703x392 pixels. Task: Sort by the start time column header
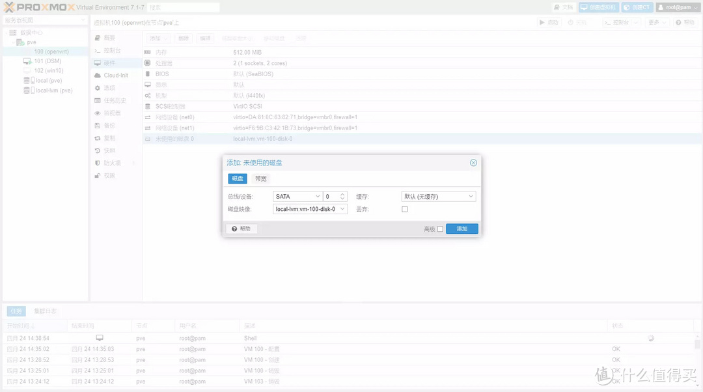pos(36,326)
